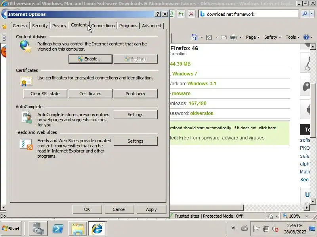Screen dimensions: 317x237
Task: Expand the Home button dropdown arrow
Action: point(202,37)
